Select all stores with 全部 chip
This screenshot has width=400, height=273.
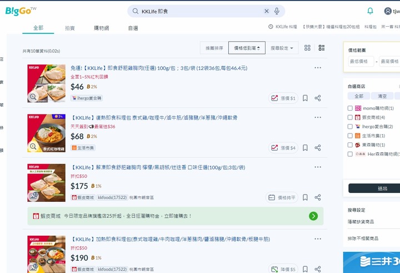(359, 96)
